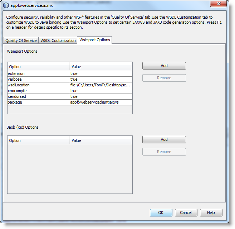
Task: Switch to the Quality Of Service tab
Action: (x=21, y=40)
